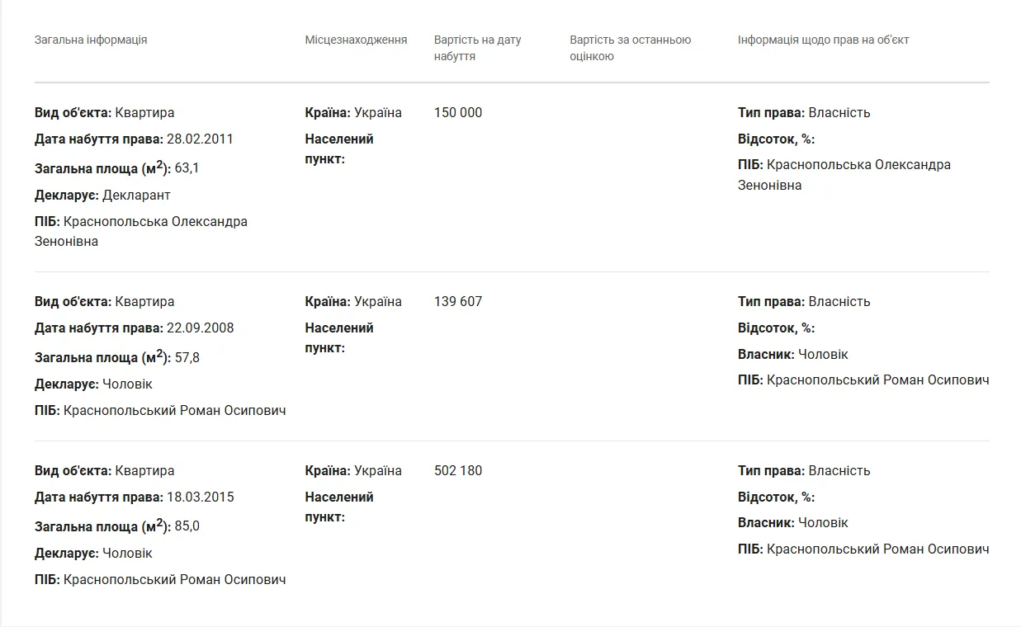
Task: Click the total area value 57,8
Action: tap(187, 357)
